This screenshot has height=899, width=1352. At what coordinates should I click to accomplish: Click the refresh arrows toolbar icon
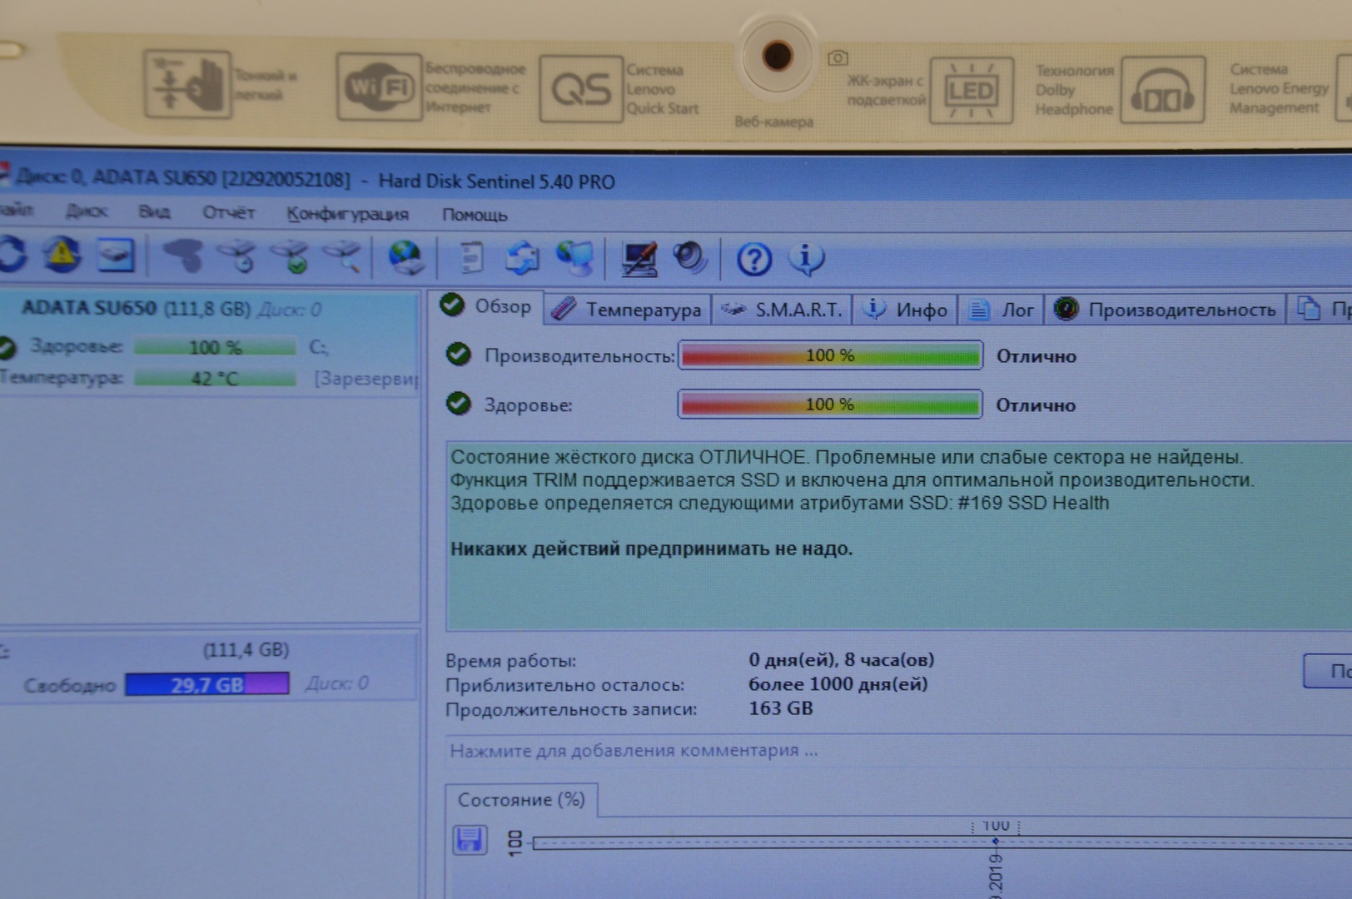tap(13, 255)
